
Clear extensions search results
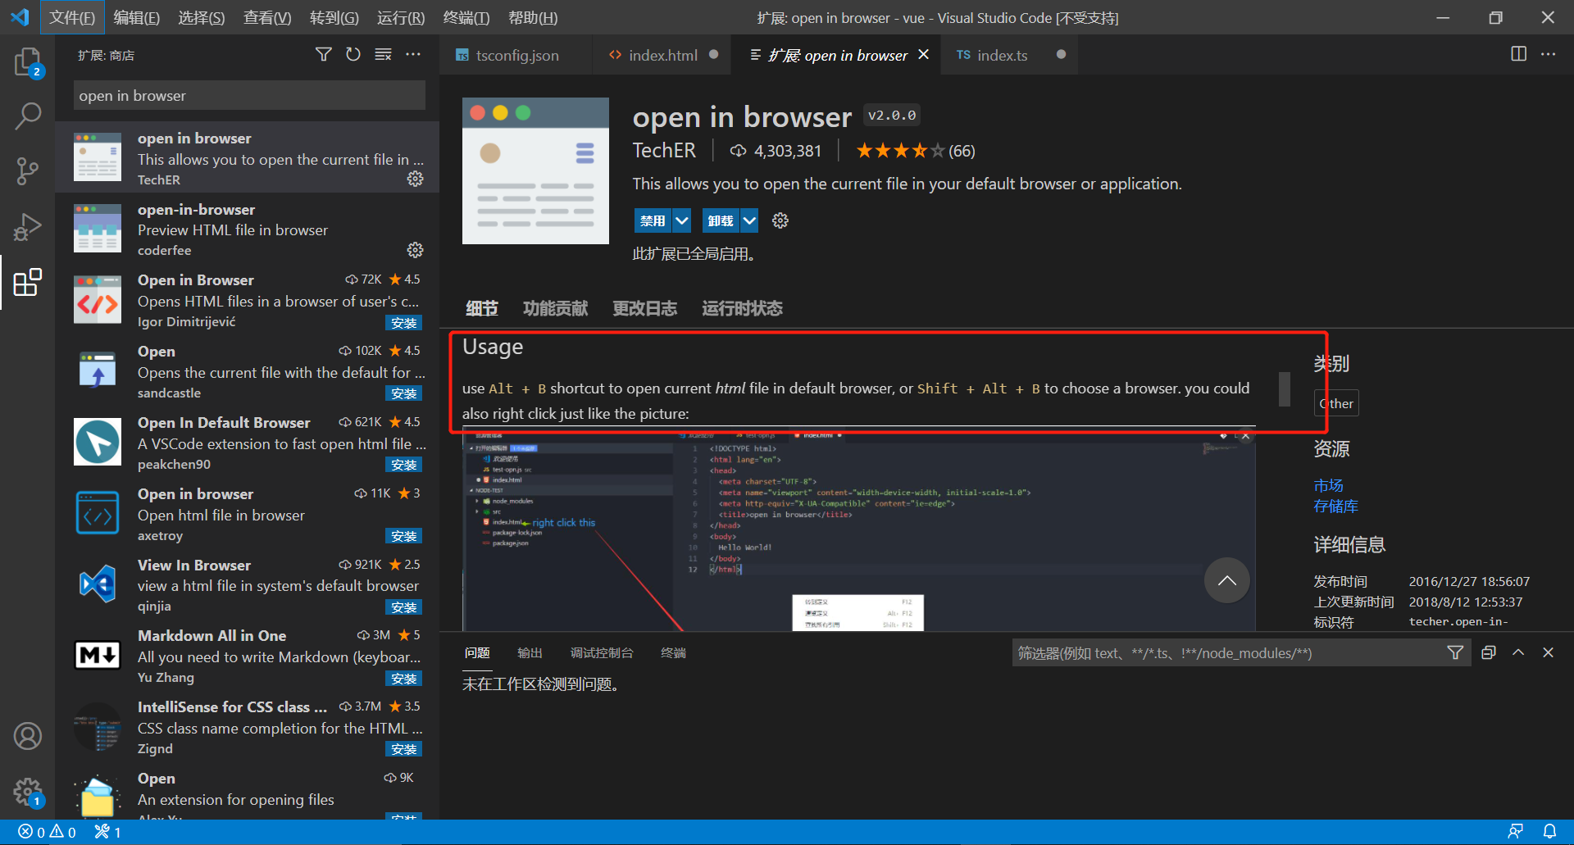(x=383, y=54)
